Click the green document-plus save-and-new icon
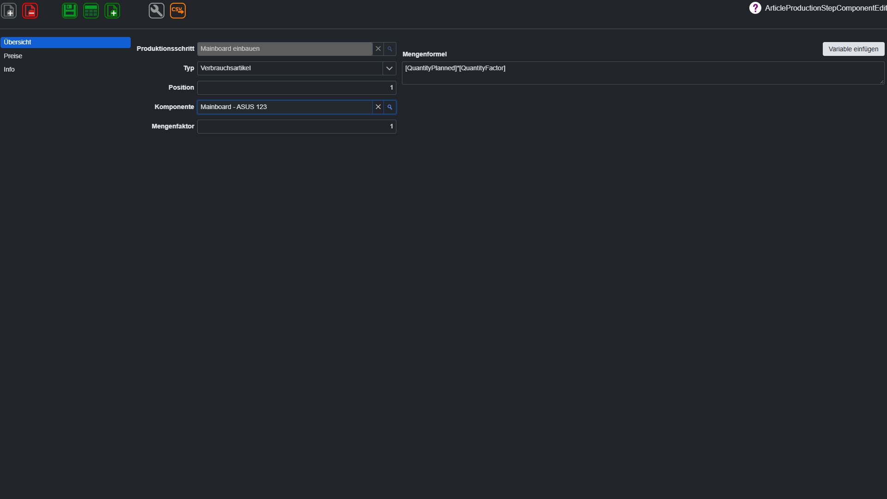The image size is (887, 499). (112, 11)
